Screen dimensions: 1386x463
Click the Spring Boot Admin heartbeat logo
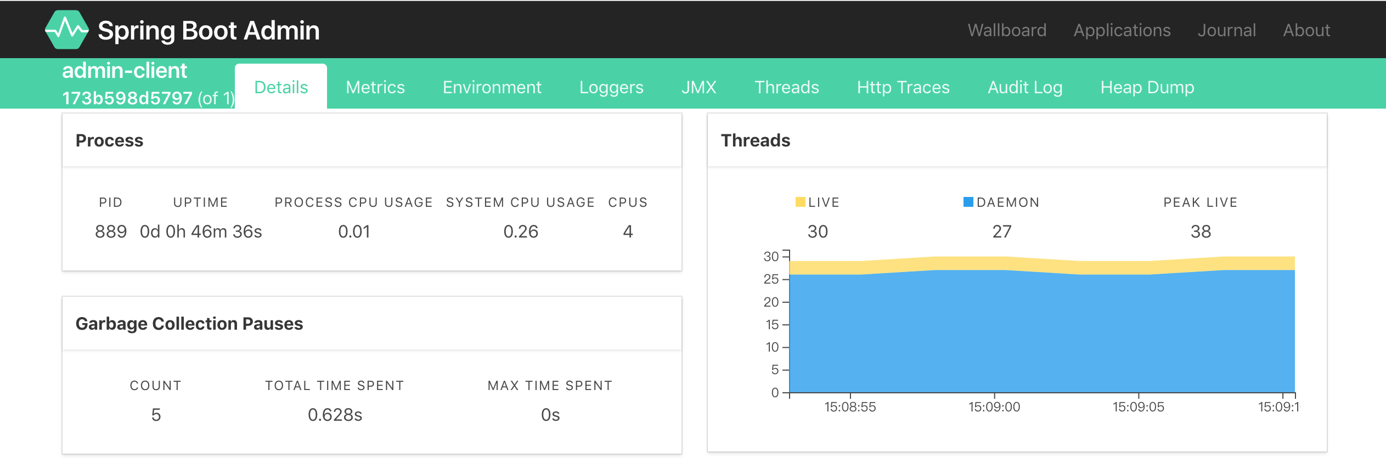[66, 30]
